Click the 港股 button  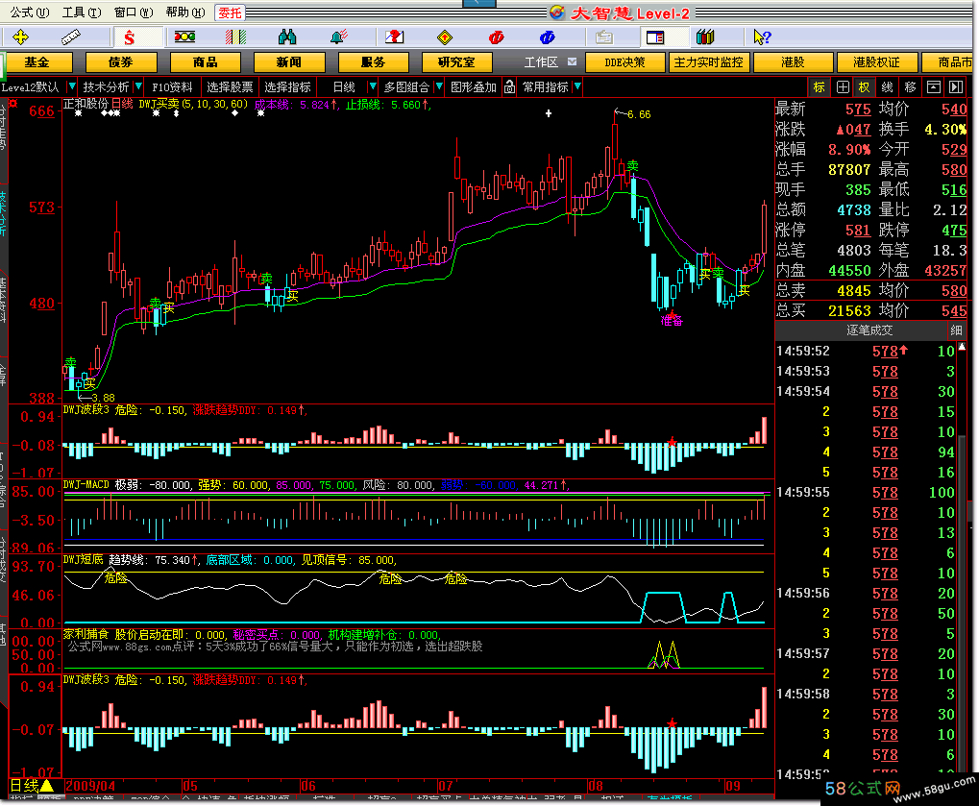(793, 62)
